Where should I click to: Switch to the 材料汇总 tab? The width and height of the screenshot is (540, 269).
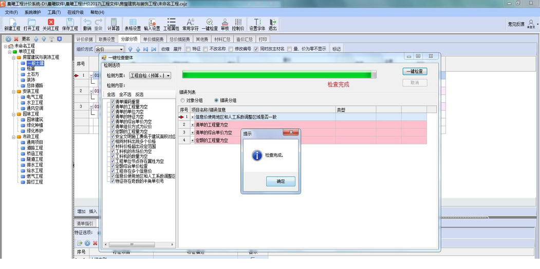click(x=222, y=39)
